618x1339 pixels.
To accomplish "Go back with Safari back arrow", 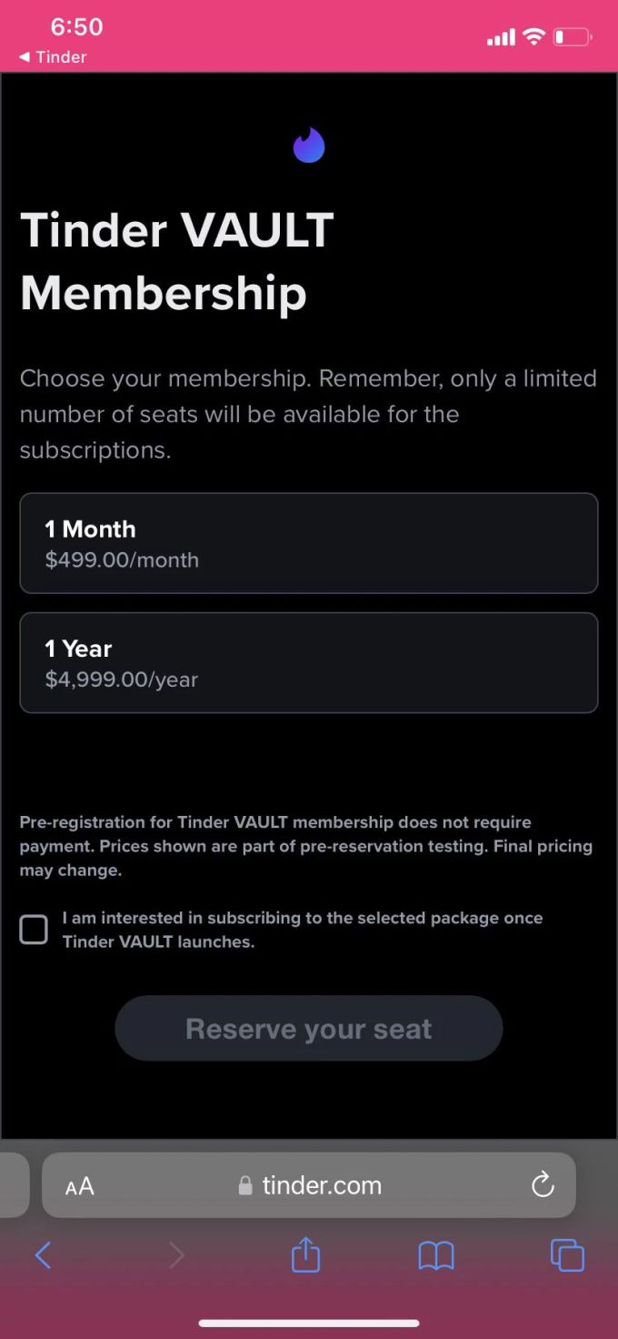I will tap(43, 1256).
